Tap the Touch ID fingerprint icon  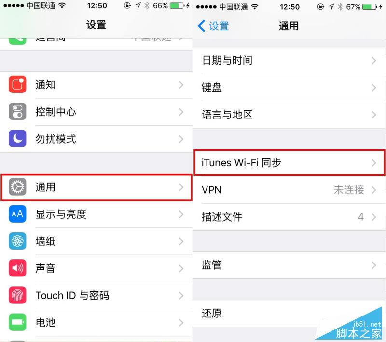click(17, 295)
